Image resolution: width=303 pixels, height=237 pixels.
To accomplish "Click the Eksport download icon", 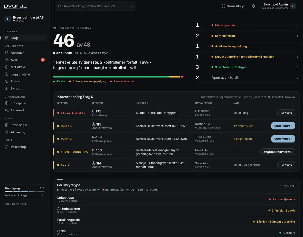I will pyautogui.click(x=7, y=88).
